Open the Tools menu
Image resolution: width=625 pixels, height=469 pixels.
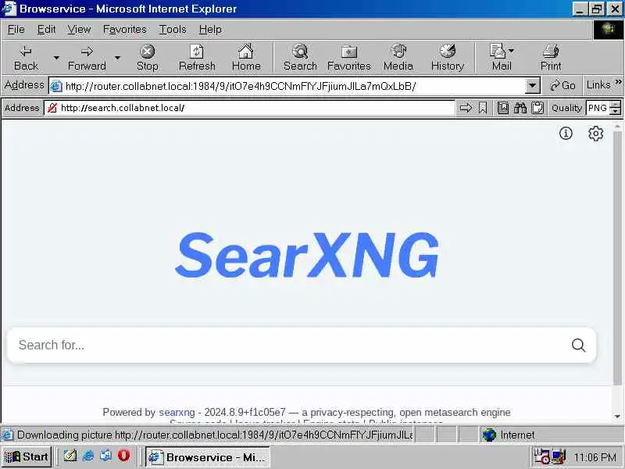173,30
